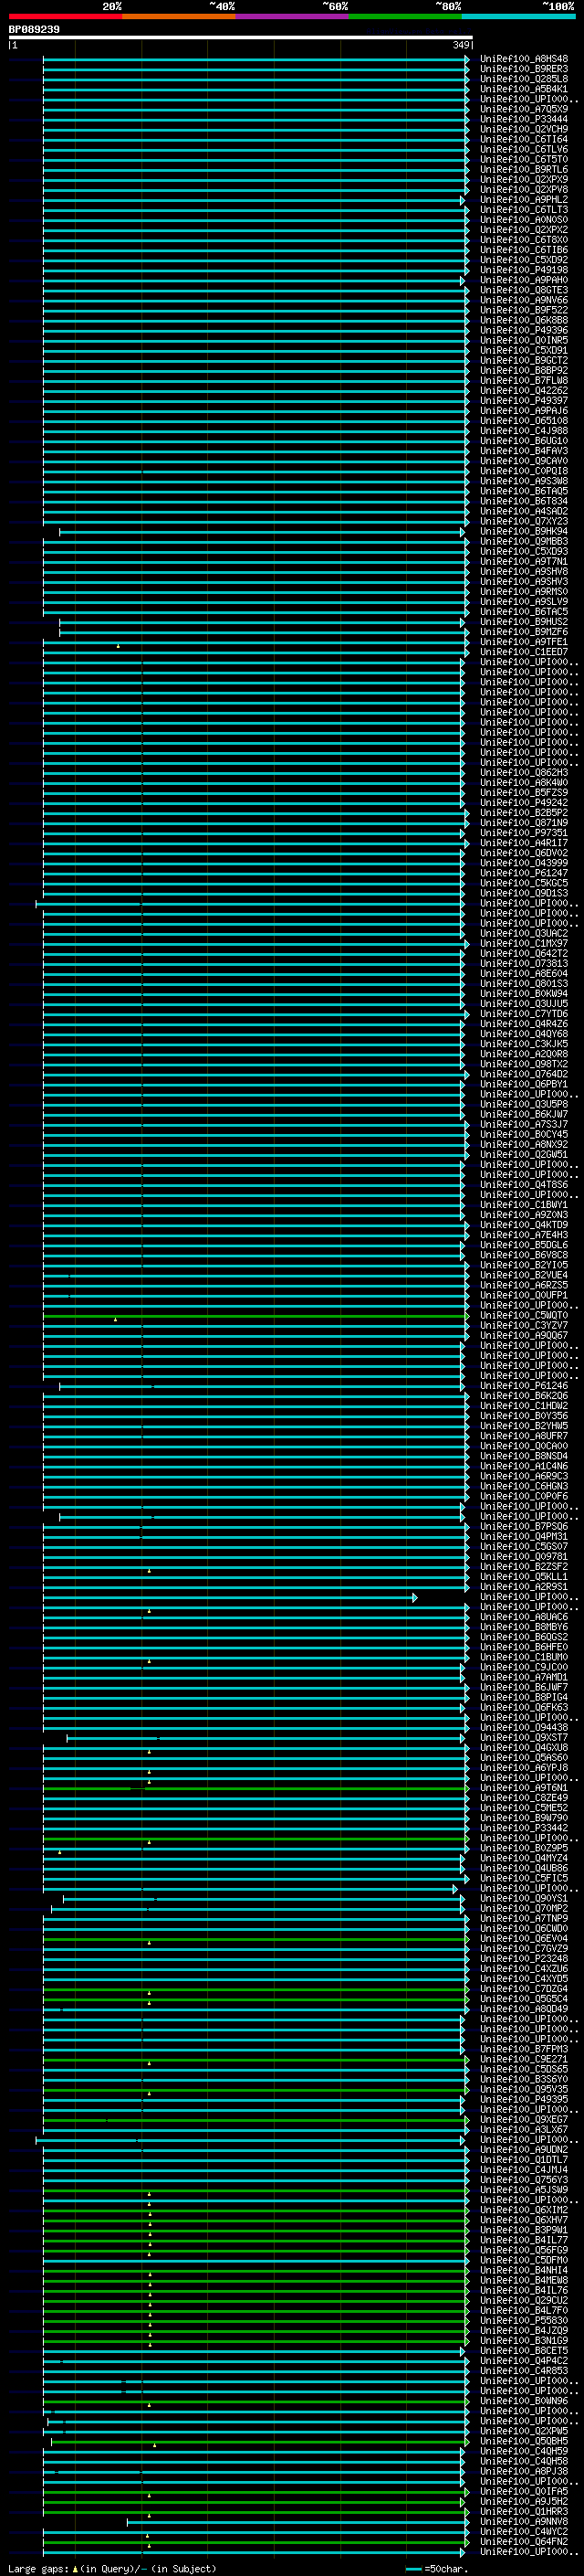584x2576 pixels.
Task: Select the UniRef100_C1HDW2 label
Action: point(524,1406)
